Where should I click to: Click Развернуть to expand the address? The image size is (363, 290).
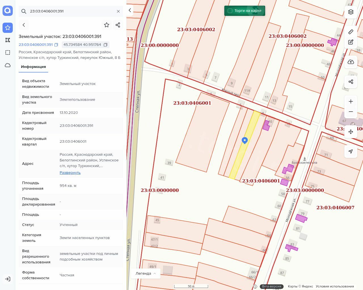(70, 173)
